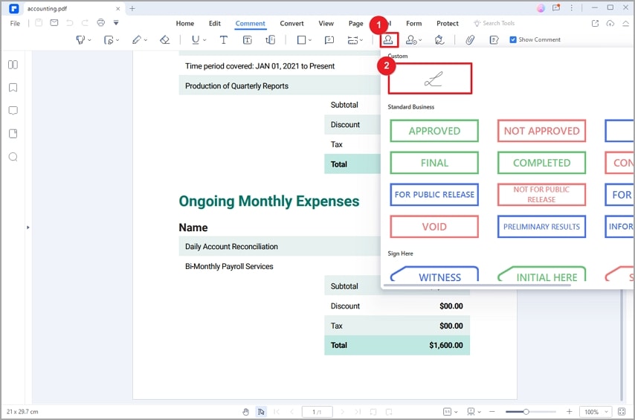Click the zoom slider handle
Viewport: 635px width, 420px height.
526,412
